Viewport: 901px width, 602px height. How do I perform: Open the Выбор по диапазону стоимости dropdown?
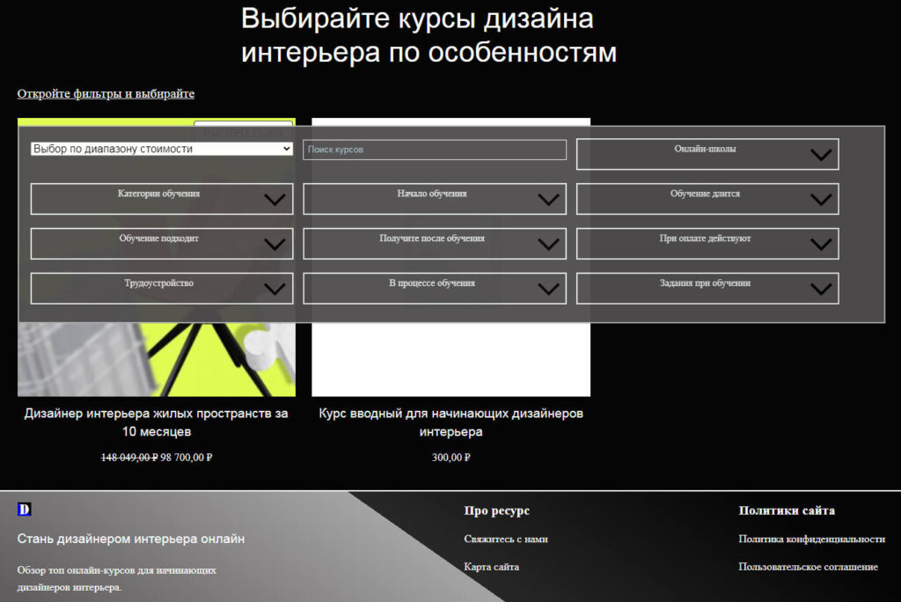pos(161,150)
